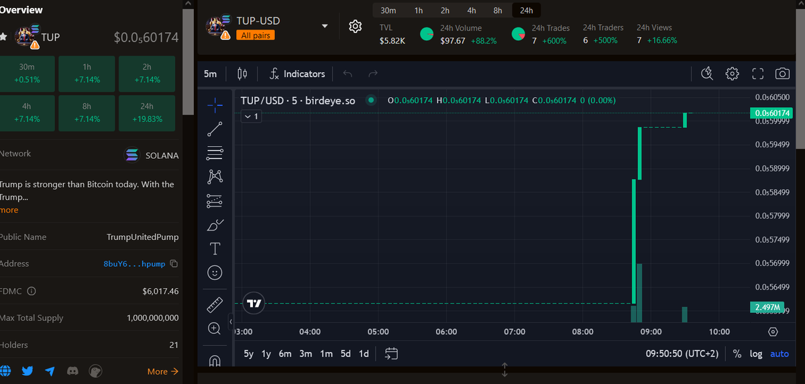
Task: Toggle symbol status dot in chart legend
Action: [370, 101]
